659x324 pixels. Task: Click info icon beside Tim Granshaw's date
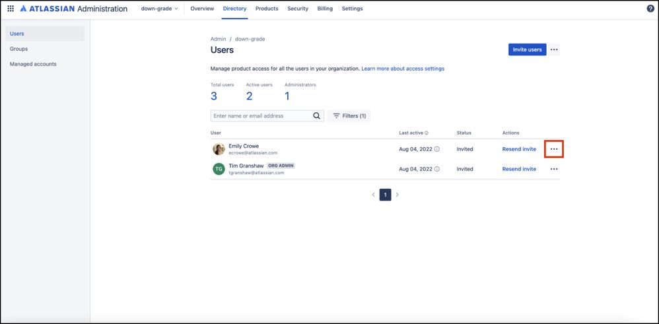436,169
